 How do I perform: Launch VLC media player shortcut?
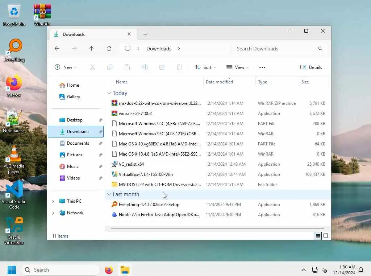click(14, 160)
